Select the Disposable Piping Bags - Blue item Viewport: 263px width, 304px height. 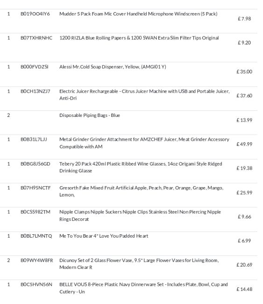[90, 116]
